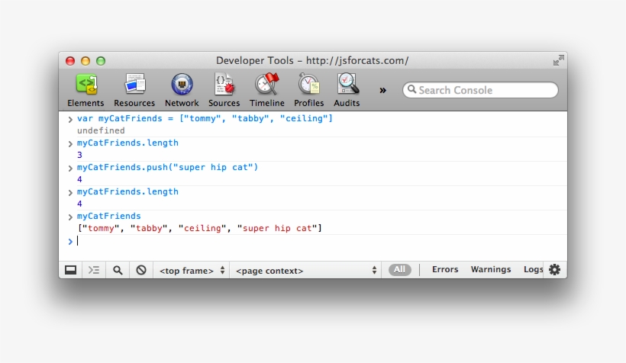The height and width of the screenshot is (363, 626).
Task: Open the <top frame> dropdown
Action: (192, 271)
